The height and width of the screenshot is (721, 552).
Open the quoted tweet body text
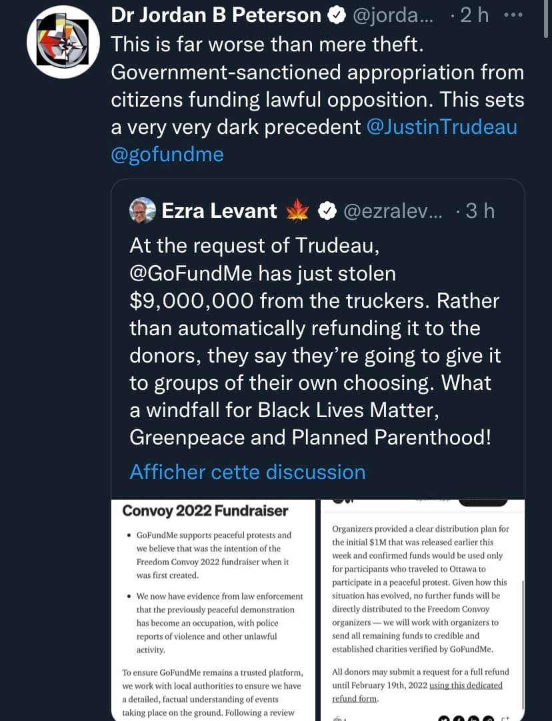coord(313,342)
